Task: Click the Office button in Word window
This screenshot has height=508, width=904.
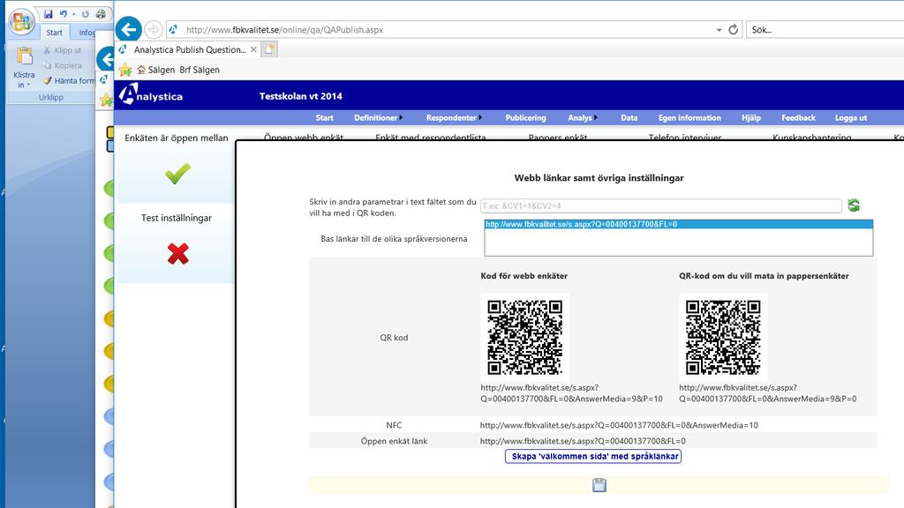Action: pyautogui.click(x=21, y=21)
